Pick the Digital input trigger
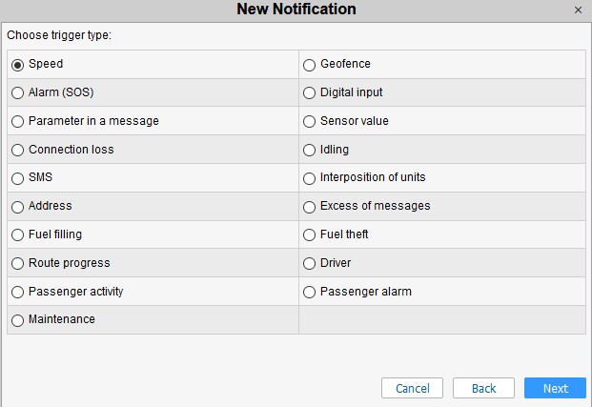This screenshot has width=592, height=407. [310, 93]
